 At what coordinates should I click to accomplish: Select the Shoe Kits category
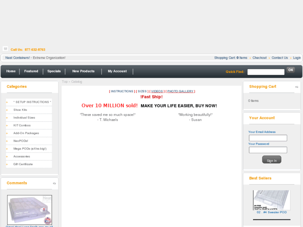[x=20, y=110]
